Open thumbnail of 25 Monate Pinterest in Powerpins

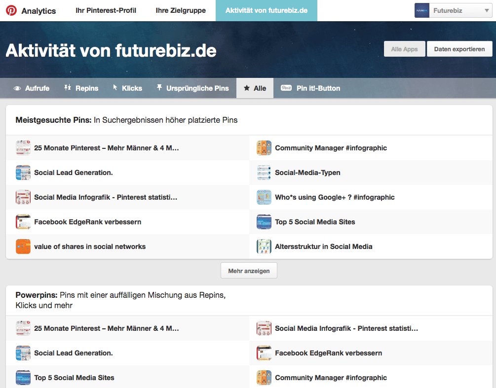(x=23, y=328)
